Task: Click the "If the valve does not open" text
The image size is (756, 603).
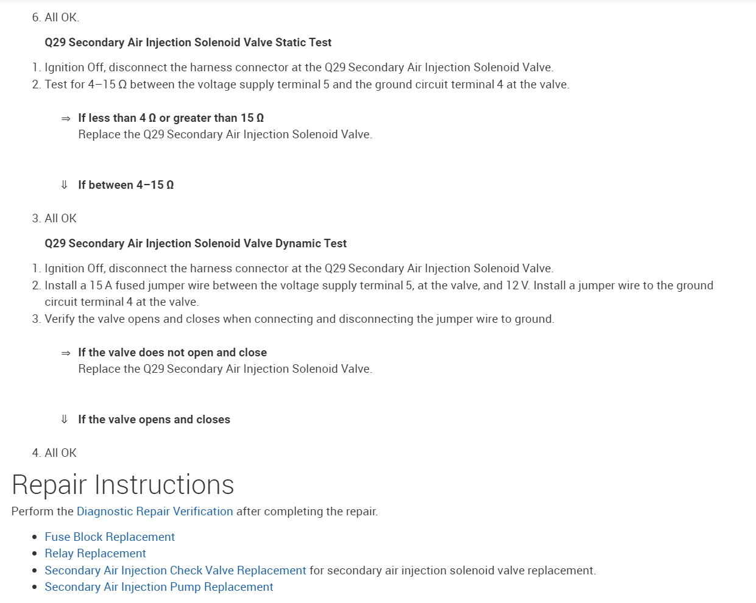Action: pyautogui.click(x=172, y=352)
